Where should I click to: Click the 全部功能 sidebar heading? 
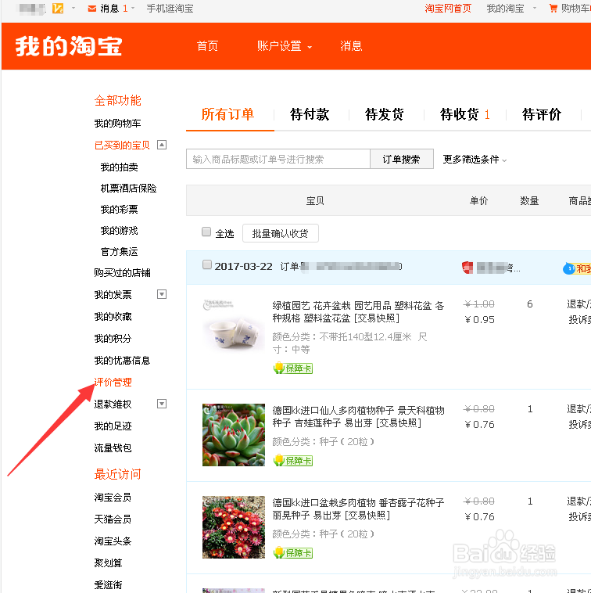tap(117, 101)
